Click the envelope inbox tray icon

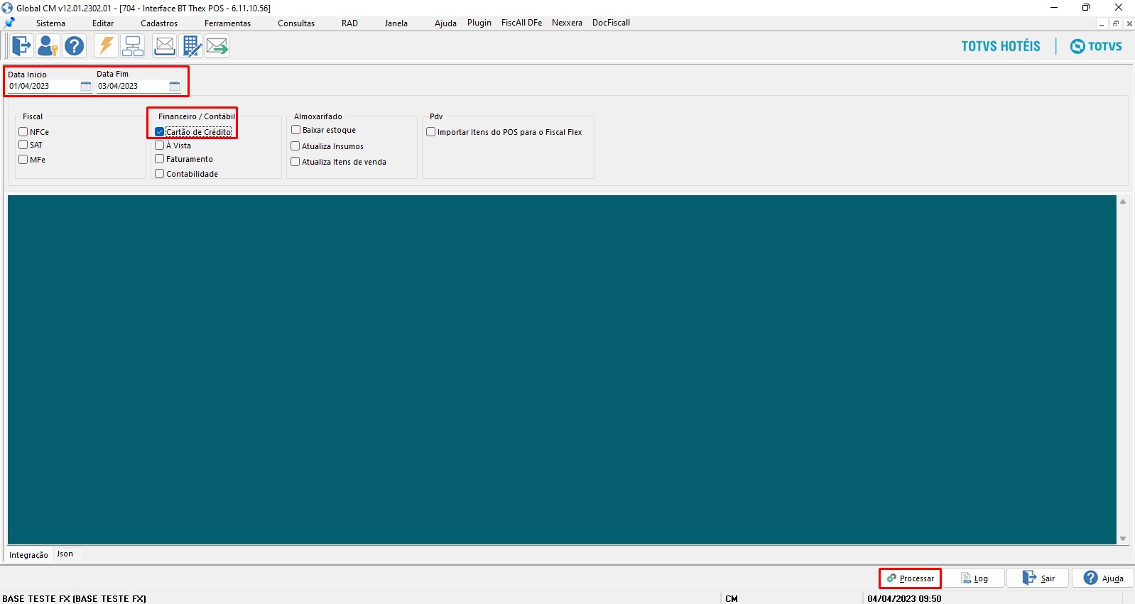(x=164, y=46)
